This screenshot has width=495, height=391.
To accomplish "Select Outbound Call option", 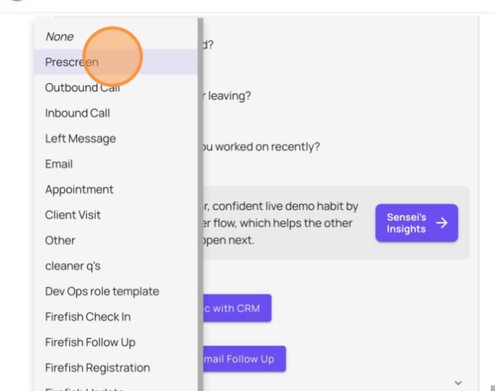I will click(x=116, y=87).
